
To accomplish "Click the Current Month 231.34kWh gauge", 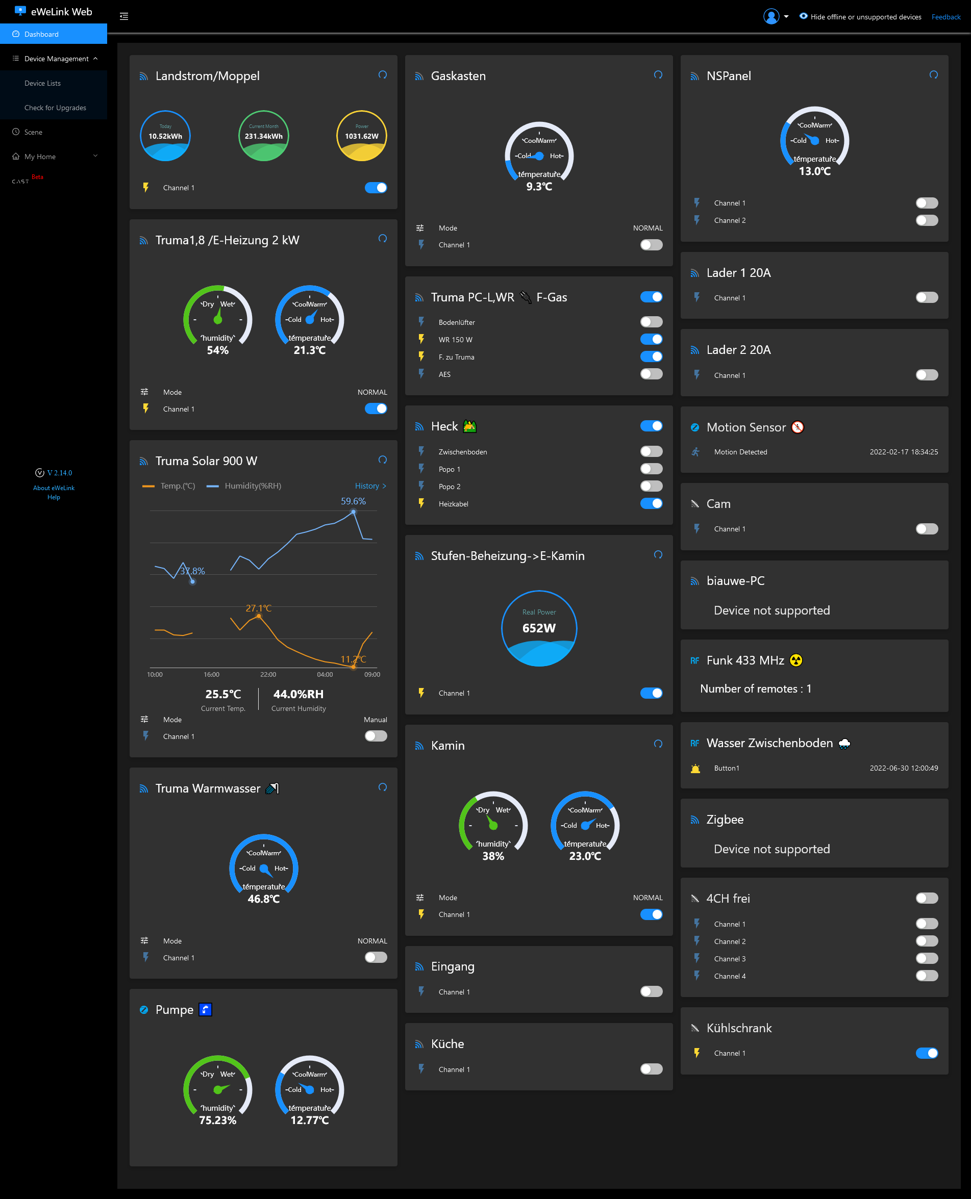I will point(263,136).
